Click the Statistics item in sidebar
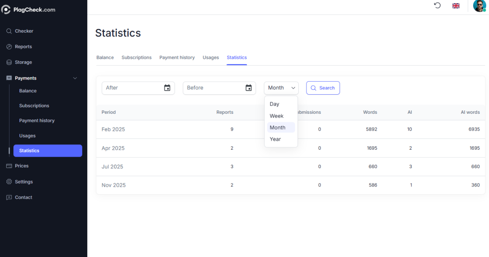489x257 pixels. (x=29, y=151)
